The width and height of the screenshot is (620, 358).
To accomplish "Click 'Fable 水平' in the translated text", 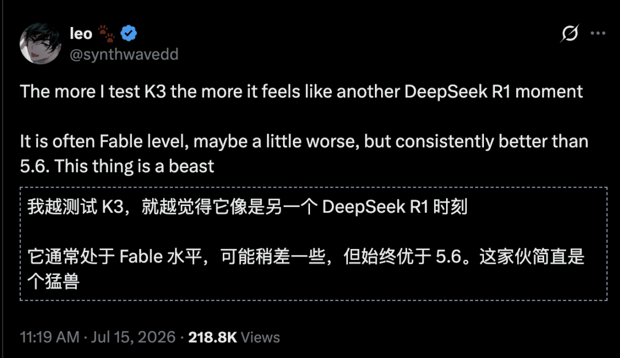I will [x=161, y=256].
